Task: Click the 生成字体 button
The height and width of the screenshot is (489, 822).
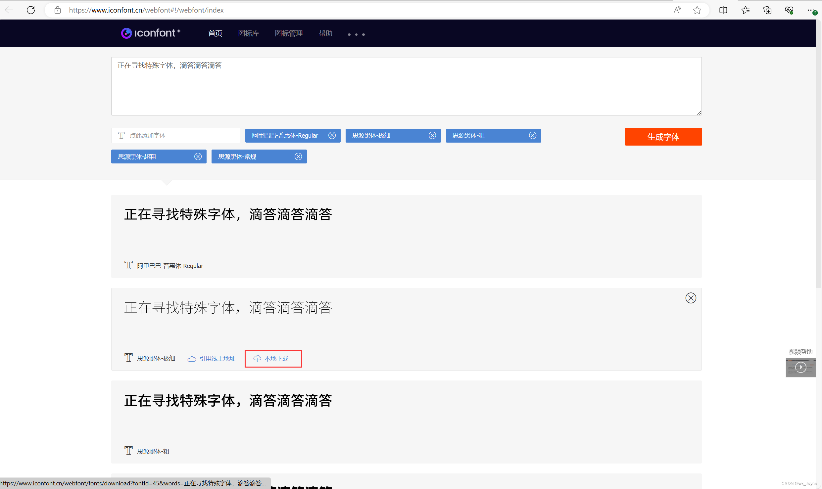Action: click(x=663, y=137)
